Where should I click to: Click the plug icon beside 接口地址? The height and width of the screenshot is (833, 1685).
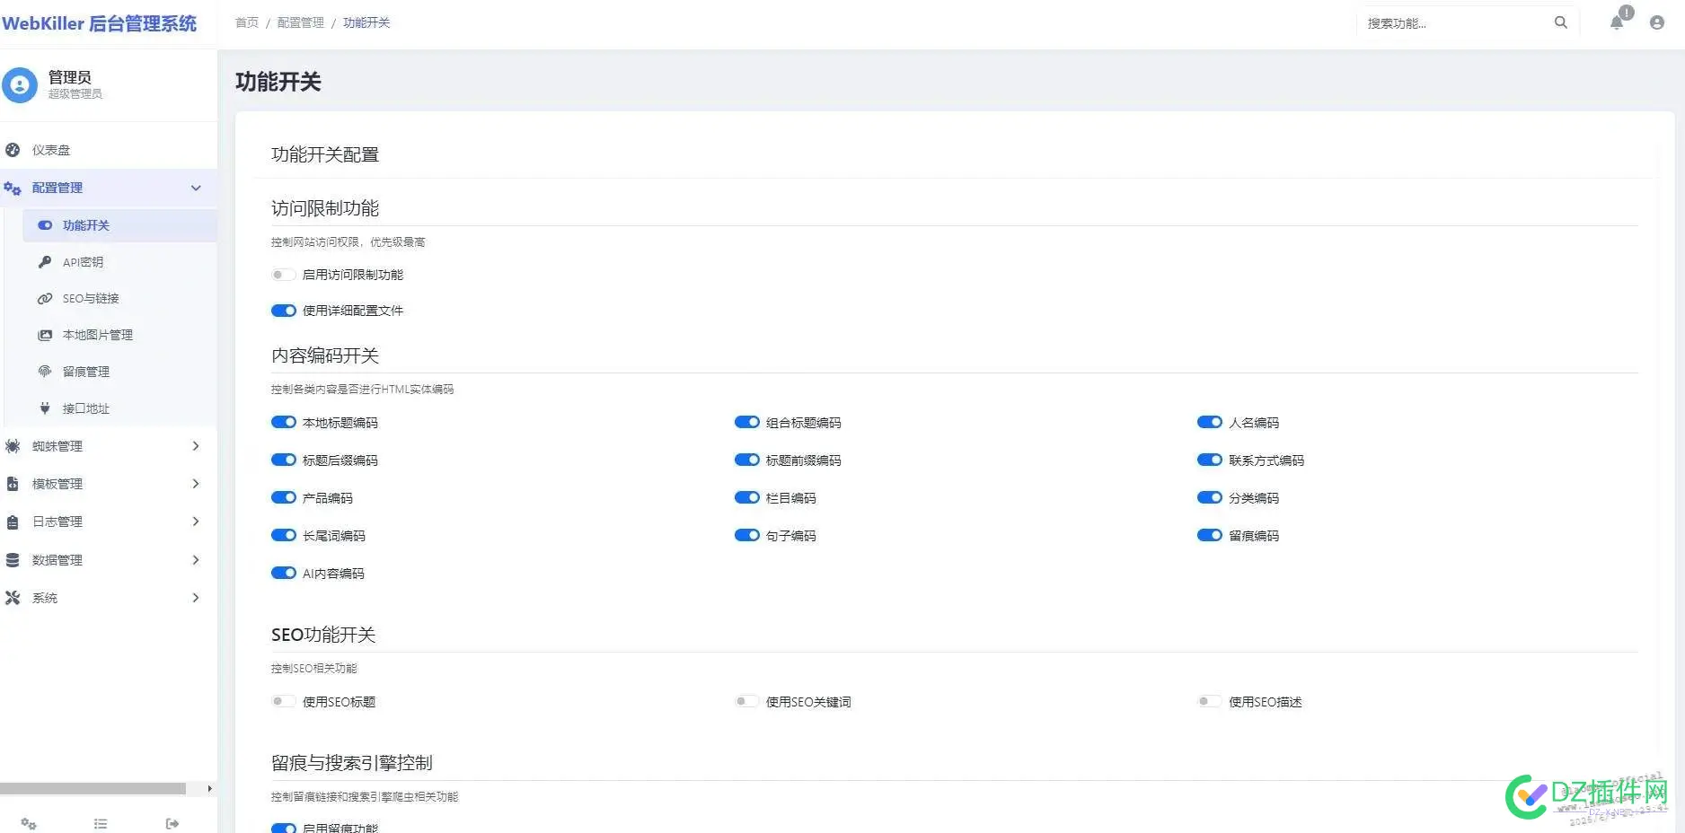(x=45, y=408)
